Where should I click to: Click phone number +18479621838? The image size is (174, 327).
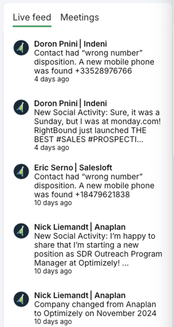pos(102,195)
